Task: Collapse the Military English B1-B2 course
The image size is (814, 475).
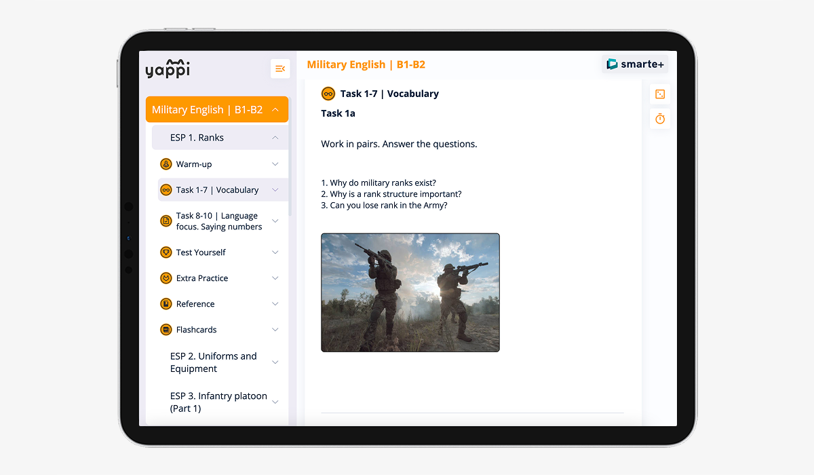Action: 275,110
